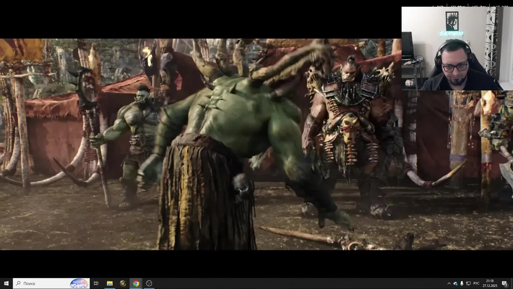Click the webcam overlay of the streamer
The width and height of the screenshot is (513, 289).
(457, 49)
